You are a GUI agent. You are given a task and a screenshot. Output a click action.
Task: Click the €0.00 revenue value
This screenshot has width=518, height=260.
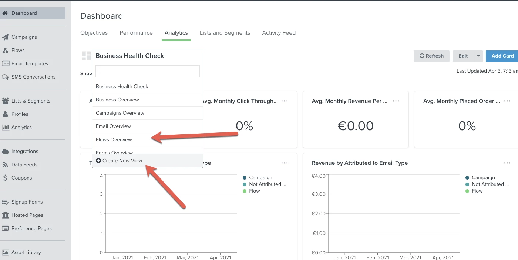(x=356, y=126)
